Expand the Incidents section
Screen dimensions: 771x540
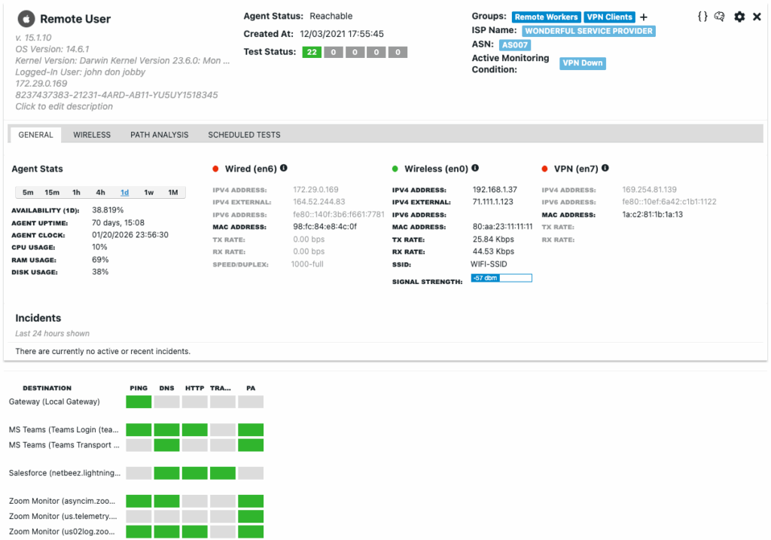38,318
